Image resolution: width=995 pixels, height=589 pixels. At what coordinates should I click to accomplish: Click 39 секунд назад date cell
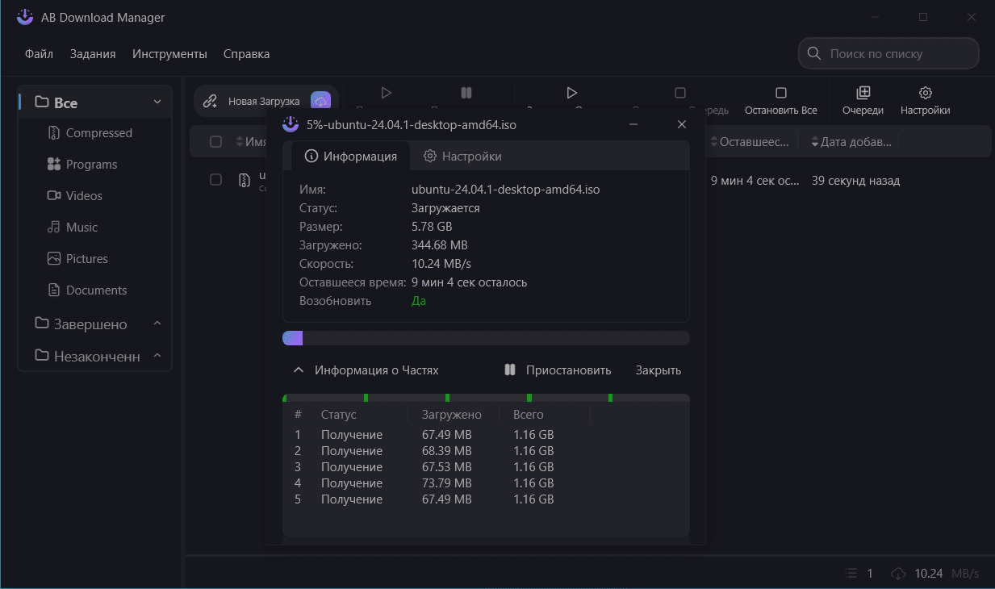855,181
